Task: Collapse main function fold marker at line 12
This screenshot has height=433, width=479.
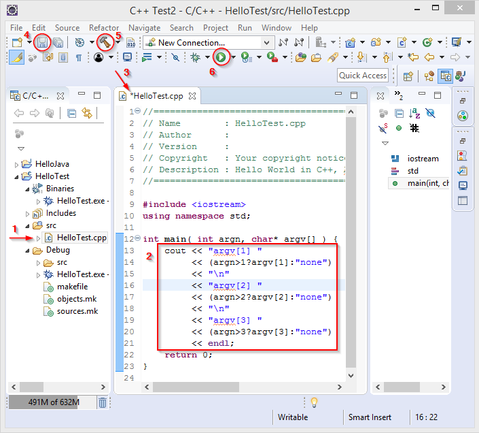Action: (137, 239)
